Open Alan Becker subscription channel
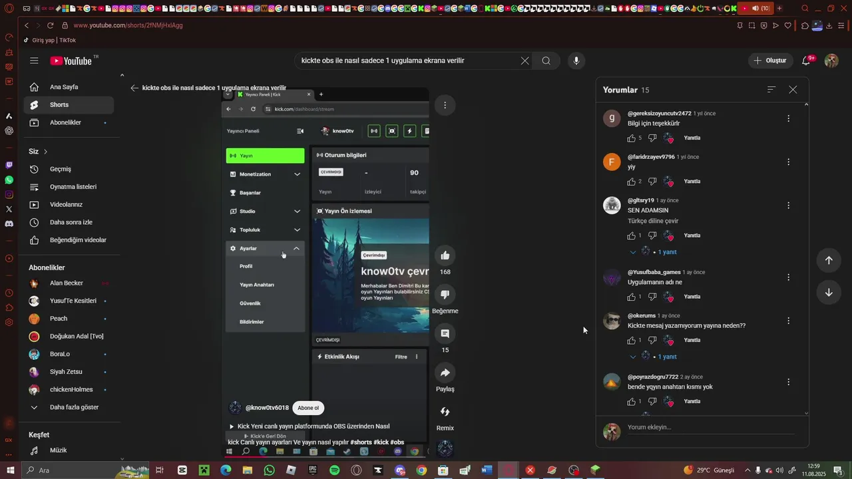 click(69, 283)
